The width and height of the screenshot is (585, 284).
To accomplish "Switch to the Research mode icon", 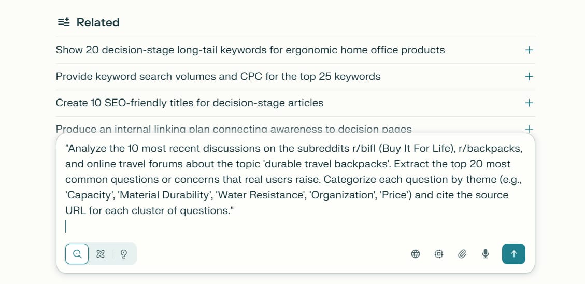I will [101, 254].
